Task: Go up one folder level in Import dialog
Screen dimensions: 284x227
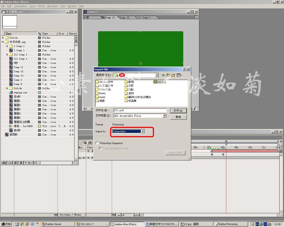Action: [x=168, y=75]
